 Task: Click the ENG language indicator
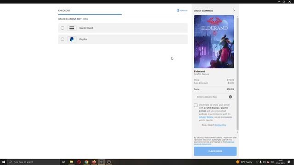pos(272,162)
